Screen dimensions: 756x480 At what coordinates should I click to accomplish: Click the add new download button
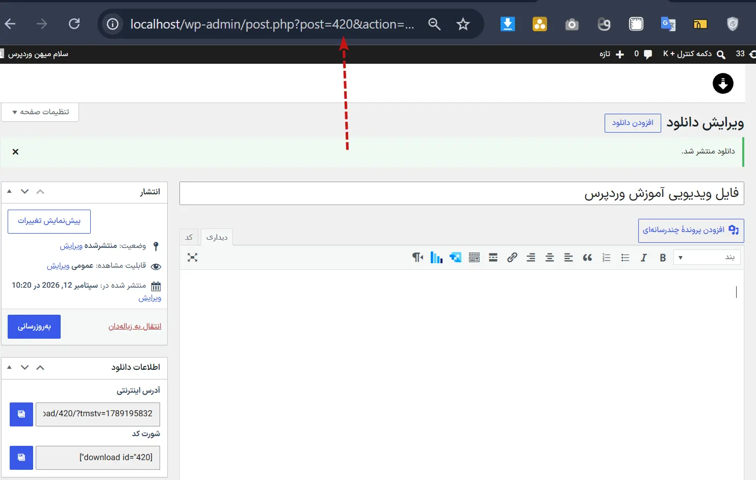(x=633, y=123)
